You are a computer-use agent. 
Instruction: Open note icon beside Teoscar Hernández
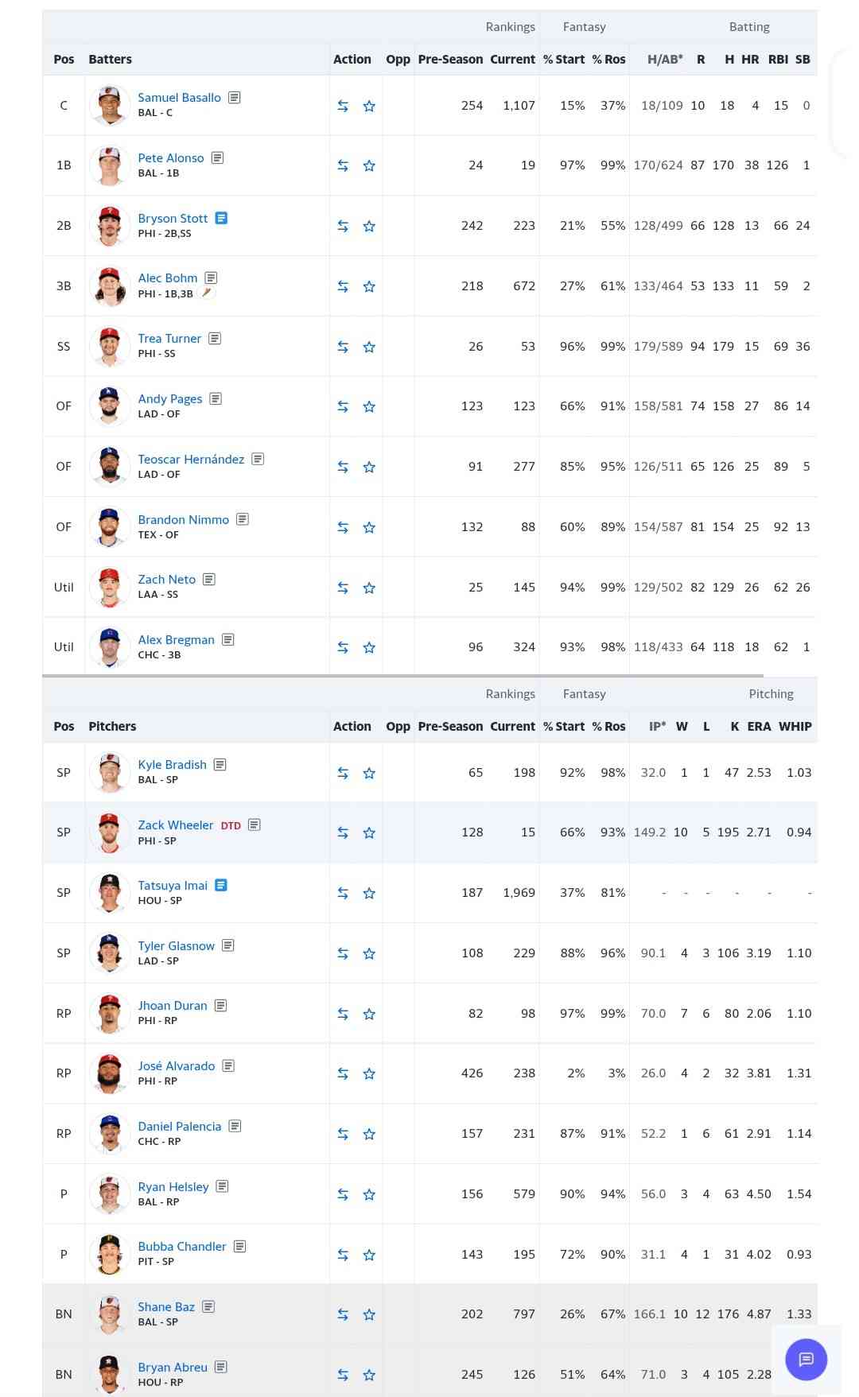tap(258, 459)
